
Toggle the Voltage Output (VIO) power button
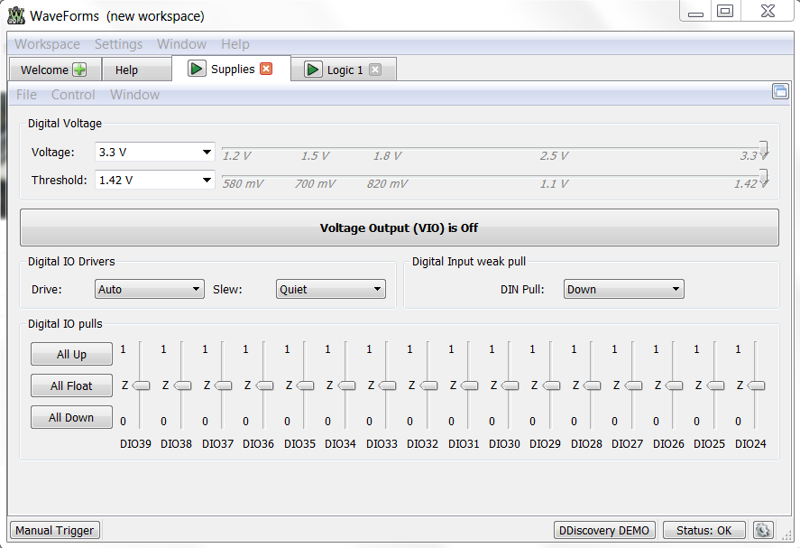pos(399,228)
